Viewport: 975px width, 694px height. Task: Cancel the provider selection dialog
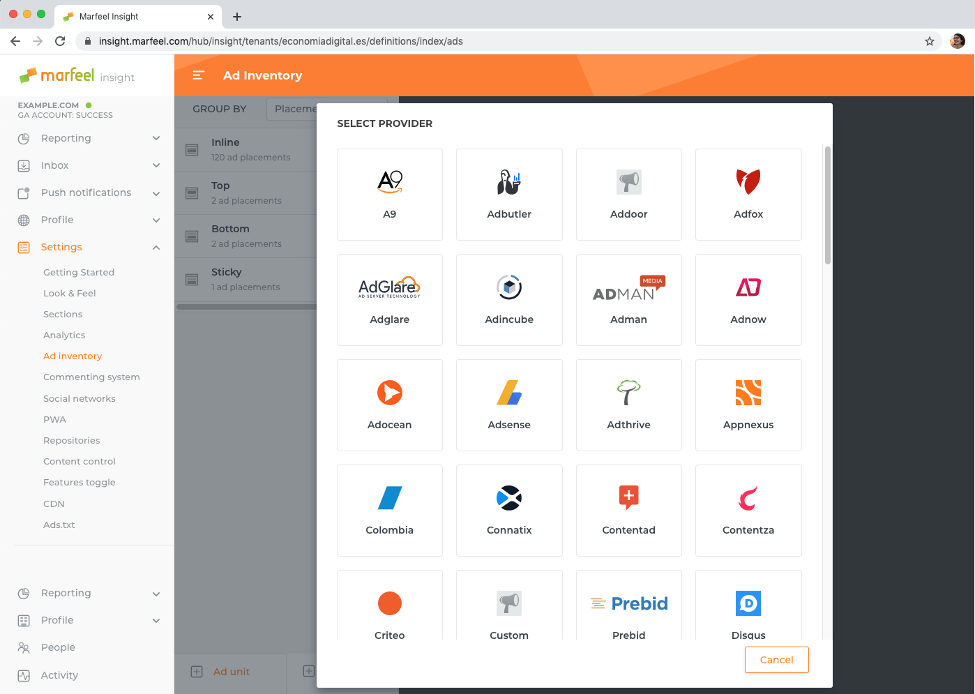(776, 660)
